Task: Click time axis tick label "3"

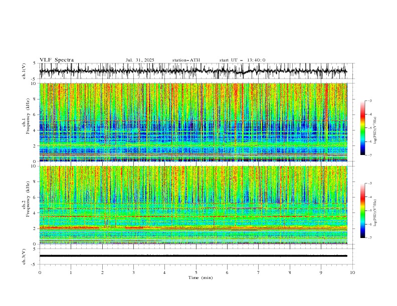Action: pyautogui.click(x=133, y=272)
